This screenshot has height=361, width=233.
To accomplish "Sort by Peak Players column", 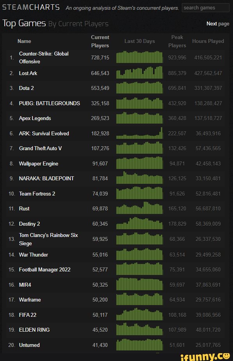I will tap(177, 41).
